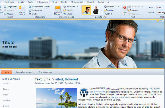The width and height of the screenshot is (165, 108).
Task: Expand the photo object gallery dropdown
Action: click(102, 10)
